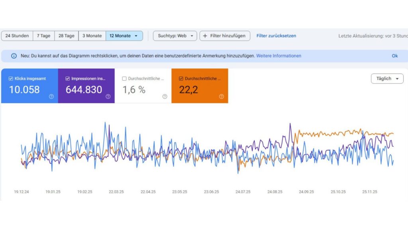The width and height of the screenshot is (408, 229).
Task: Open the Täglich dropdown
Action: pos(387,79)
